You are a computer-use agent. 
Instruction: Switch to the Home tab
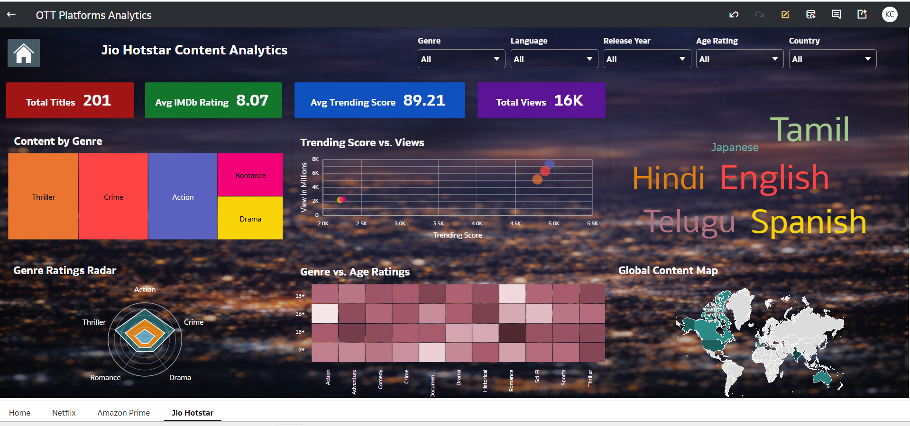19,413
